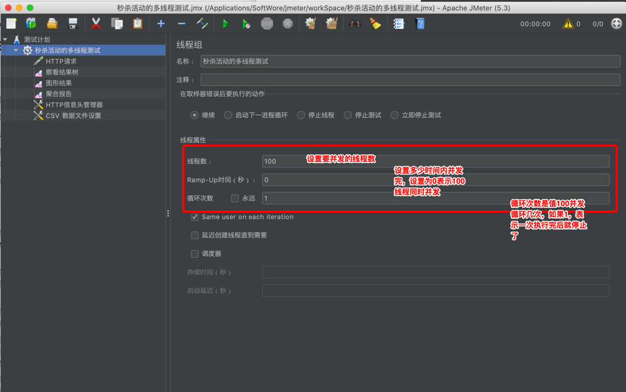626x392 pixels.
Task: Select the 秒杀活动的多线程测试 thread group item
Action: point(67,51)
